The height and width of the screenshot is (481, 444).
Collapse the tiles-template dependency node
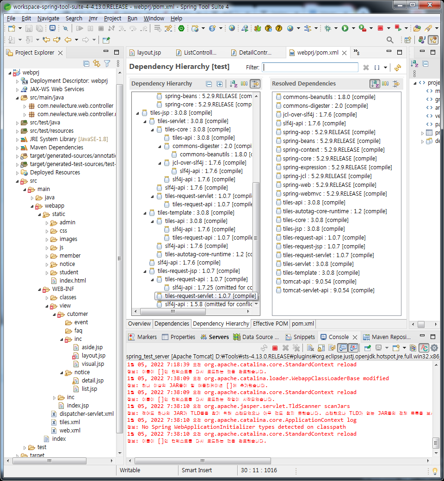coord(145,213)
